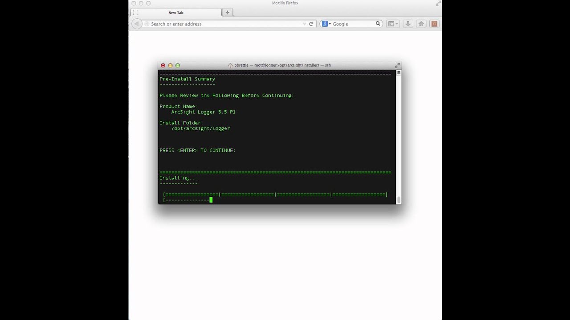
Task: Select the New Tab tab
Action: point(176,12)
